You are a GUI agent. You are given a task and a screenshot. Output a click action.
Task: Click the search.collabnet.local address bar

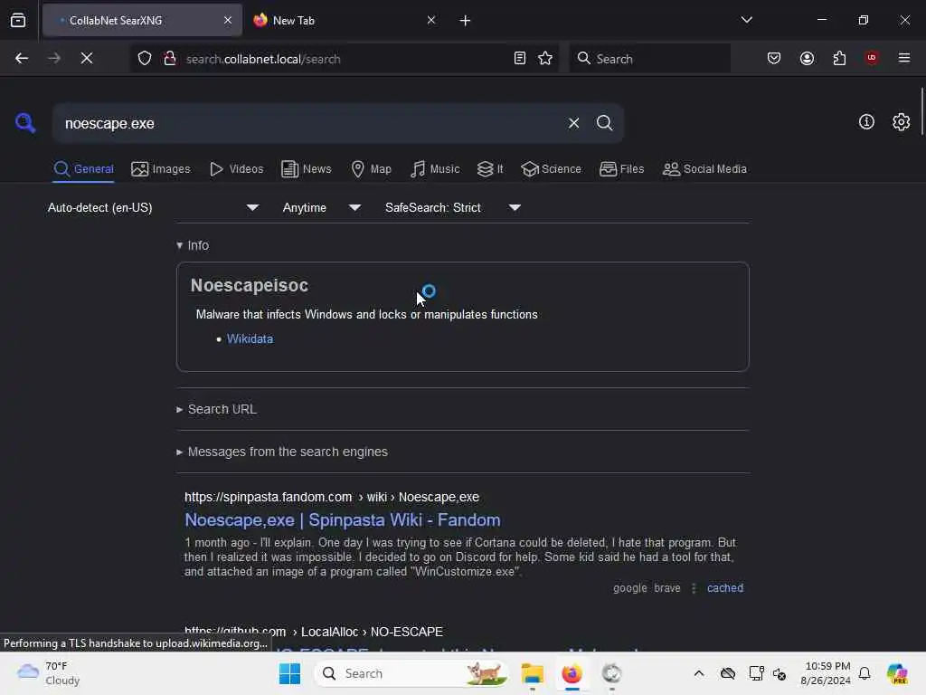[345, 59]
